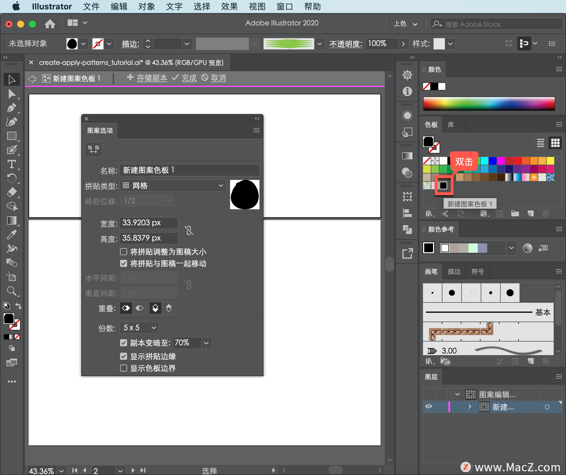Open the 拼贴类型 网格 dropdown
Screen dimensions: 566x475
pyautogui.click(x=173, y=186)
